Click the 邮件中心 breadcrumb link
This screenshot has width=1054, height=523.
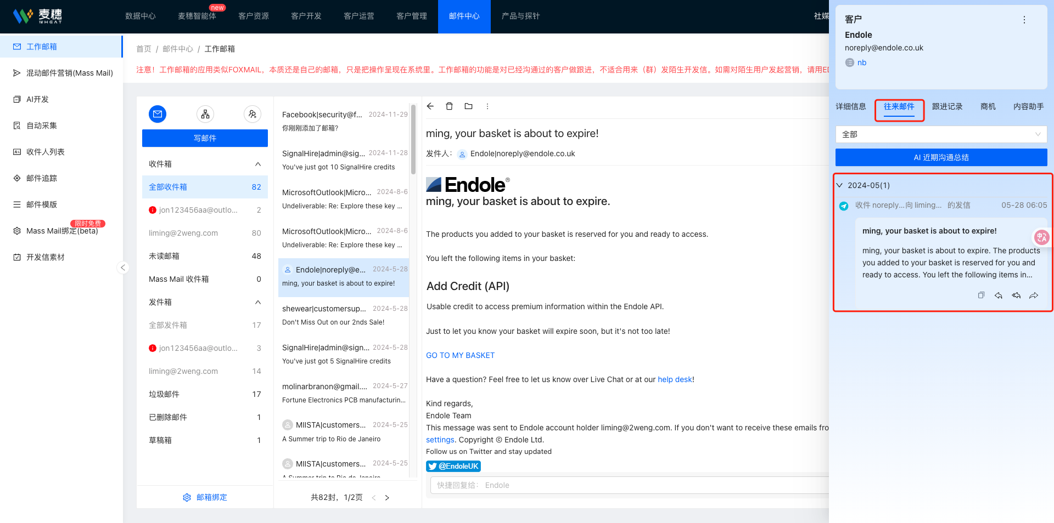tap(178, 49)
